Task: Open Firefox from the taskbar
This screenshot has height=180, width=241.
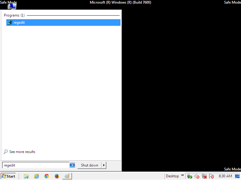Action: click(57, 176)
